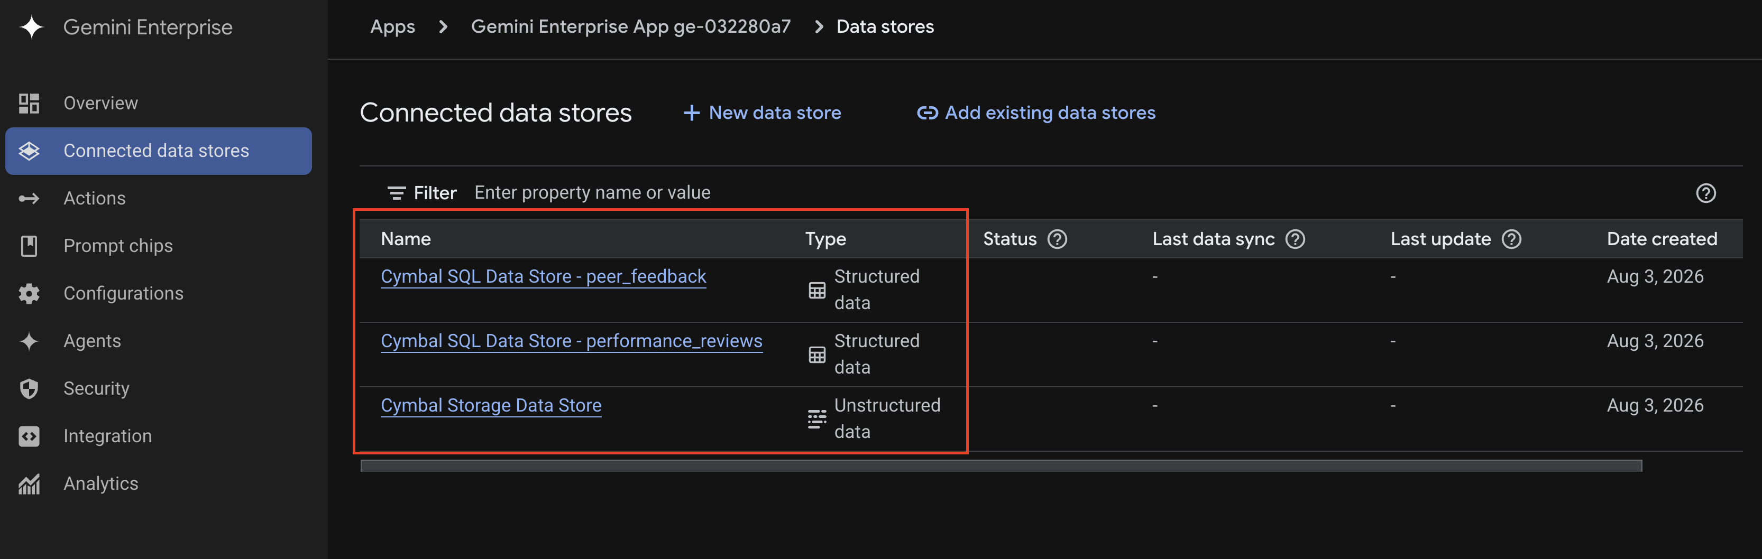Viewport: 1762px width, 559px height.
Task: Click the Security shield icon
Action: pos(29,389)
